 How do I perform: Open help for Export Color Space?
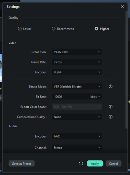110,107
